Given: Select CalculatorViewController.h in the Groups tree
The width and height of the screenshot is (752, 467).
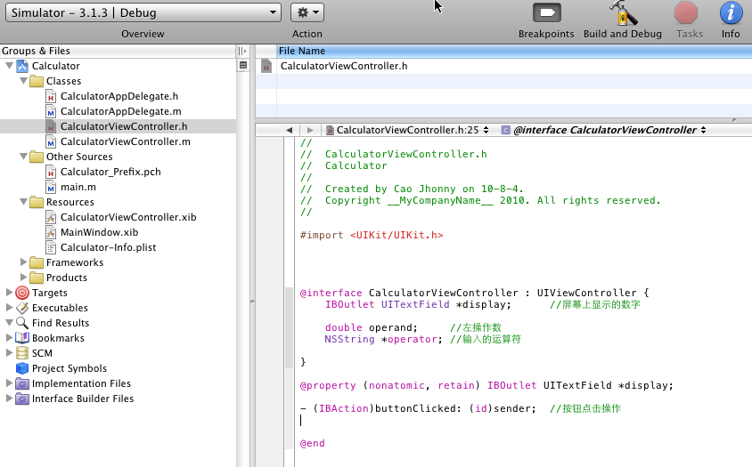Looking at the screenshot, I should (x=118, y=126).
